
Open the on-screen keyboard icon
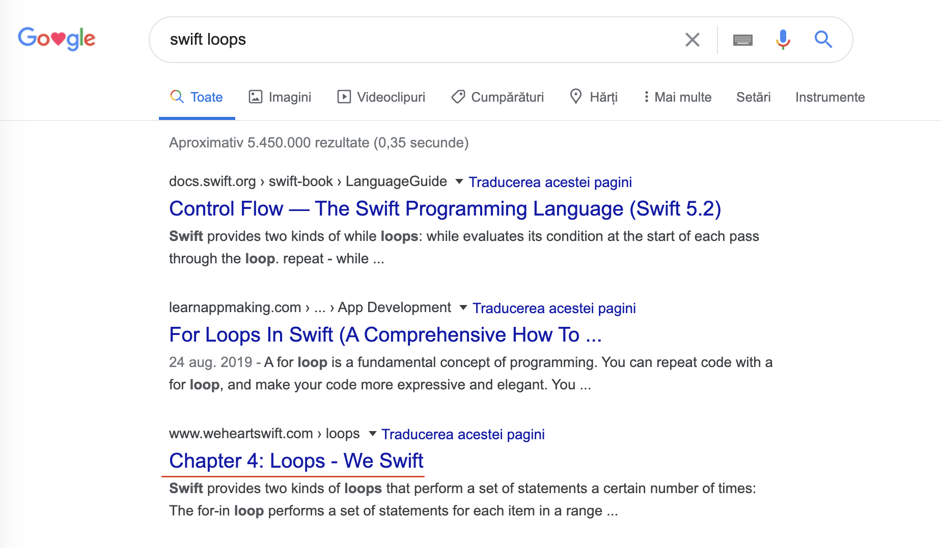(x=743, y=40)
